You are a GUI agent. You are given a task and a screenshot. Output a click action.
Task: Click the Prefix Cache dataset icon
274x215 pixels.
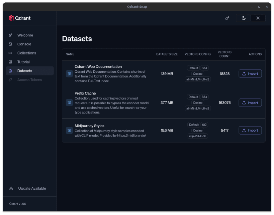[69, 102]
